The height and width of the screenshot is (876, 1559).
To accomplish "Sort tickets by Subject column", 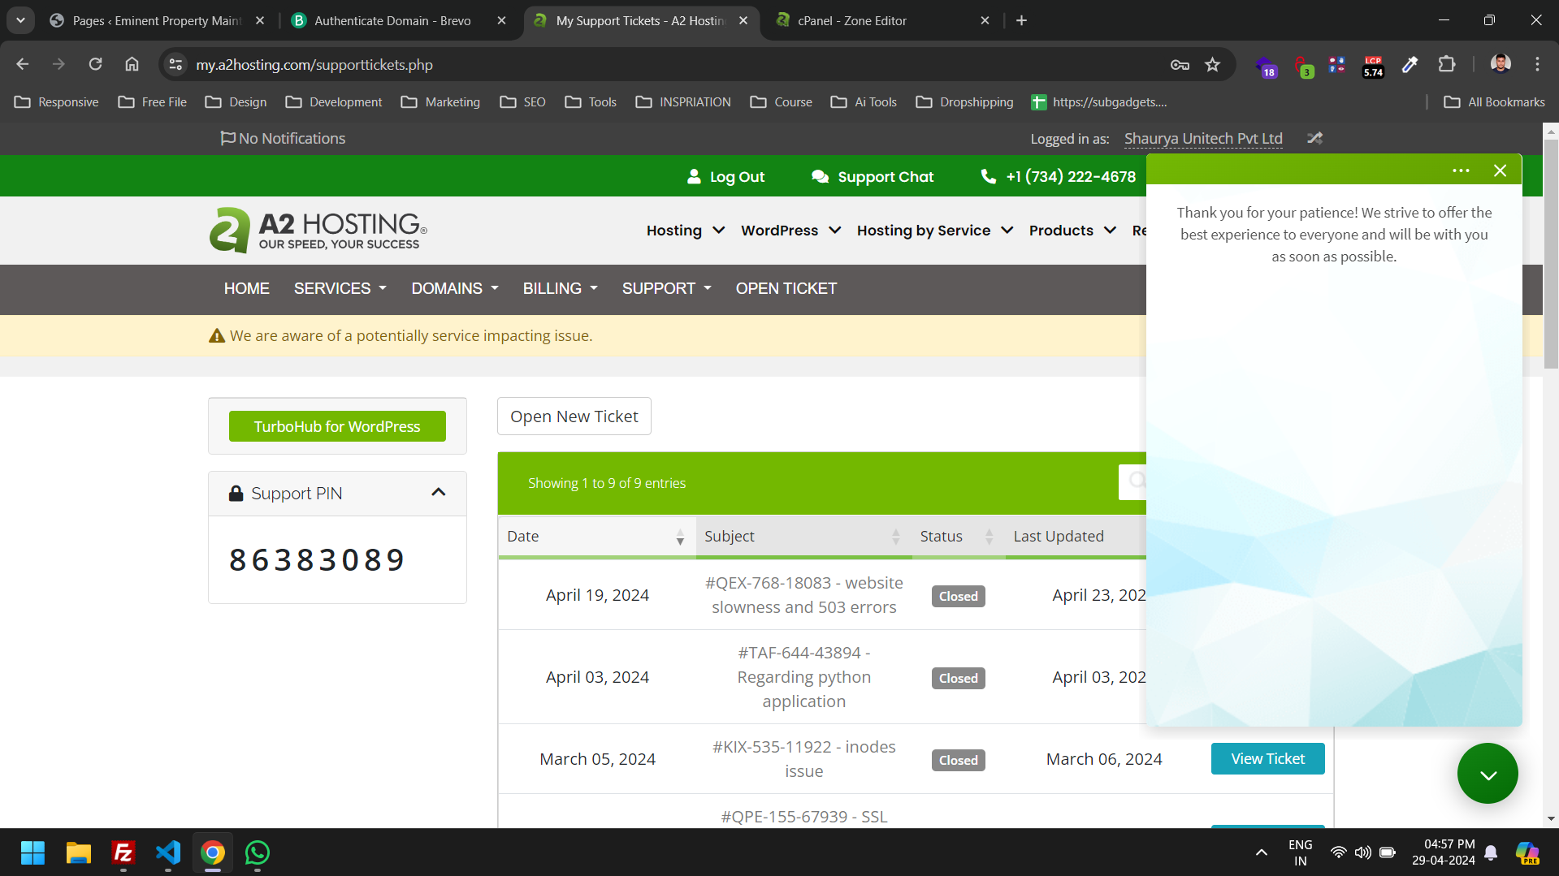I will (802, 537).
